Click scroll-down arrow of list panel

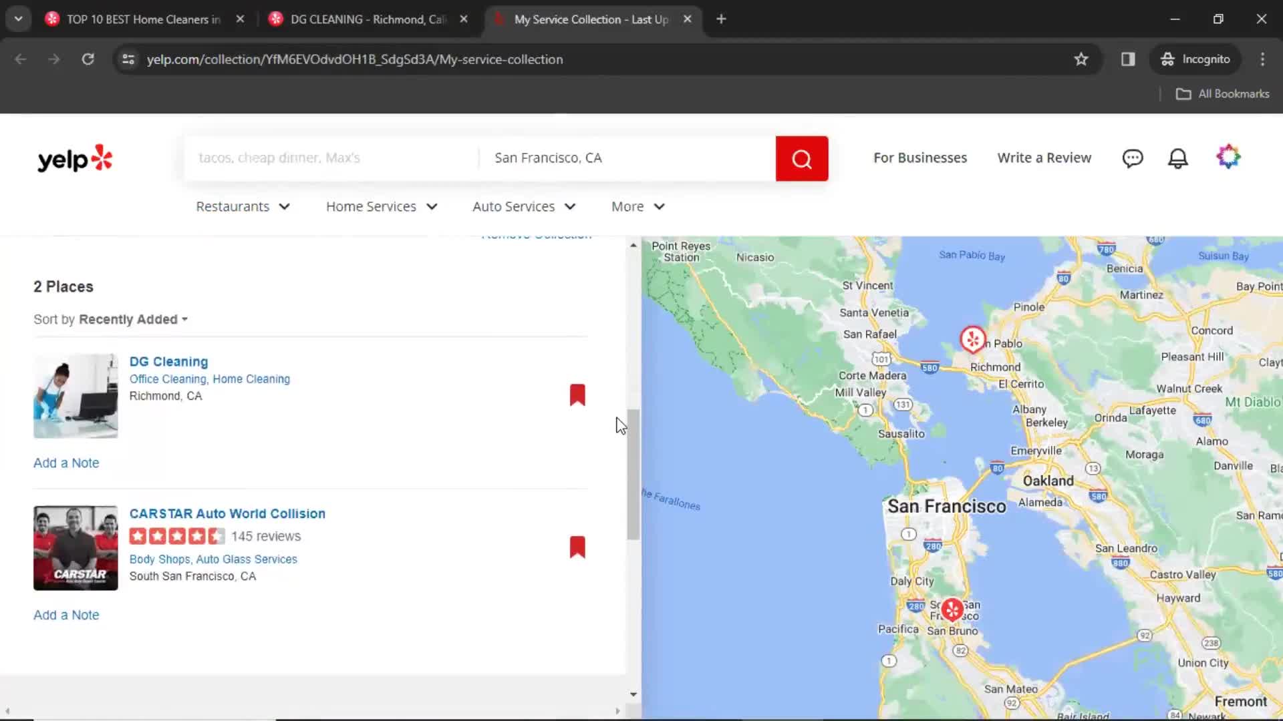pos(633,694)
